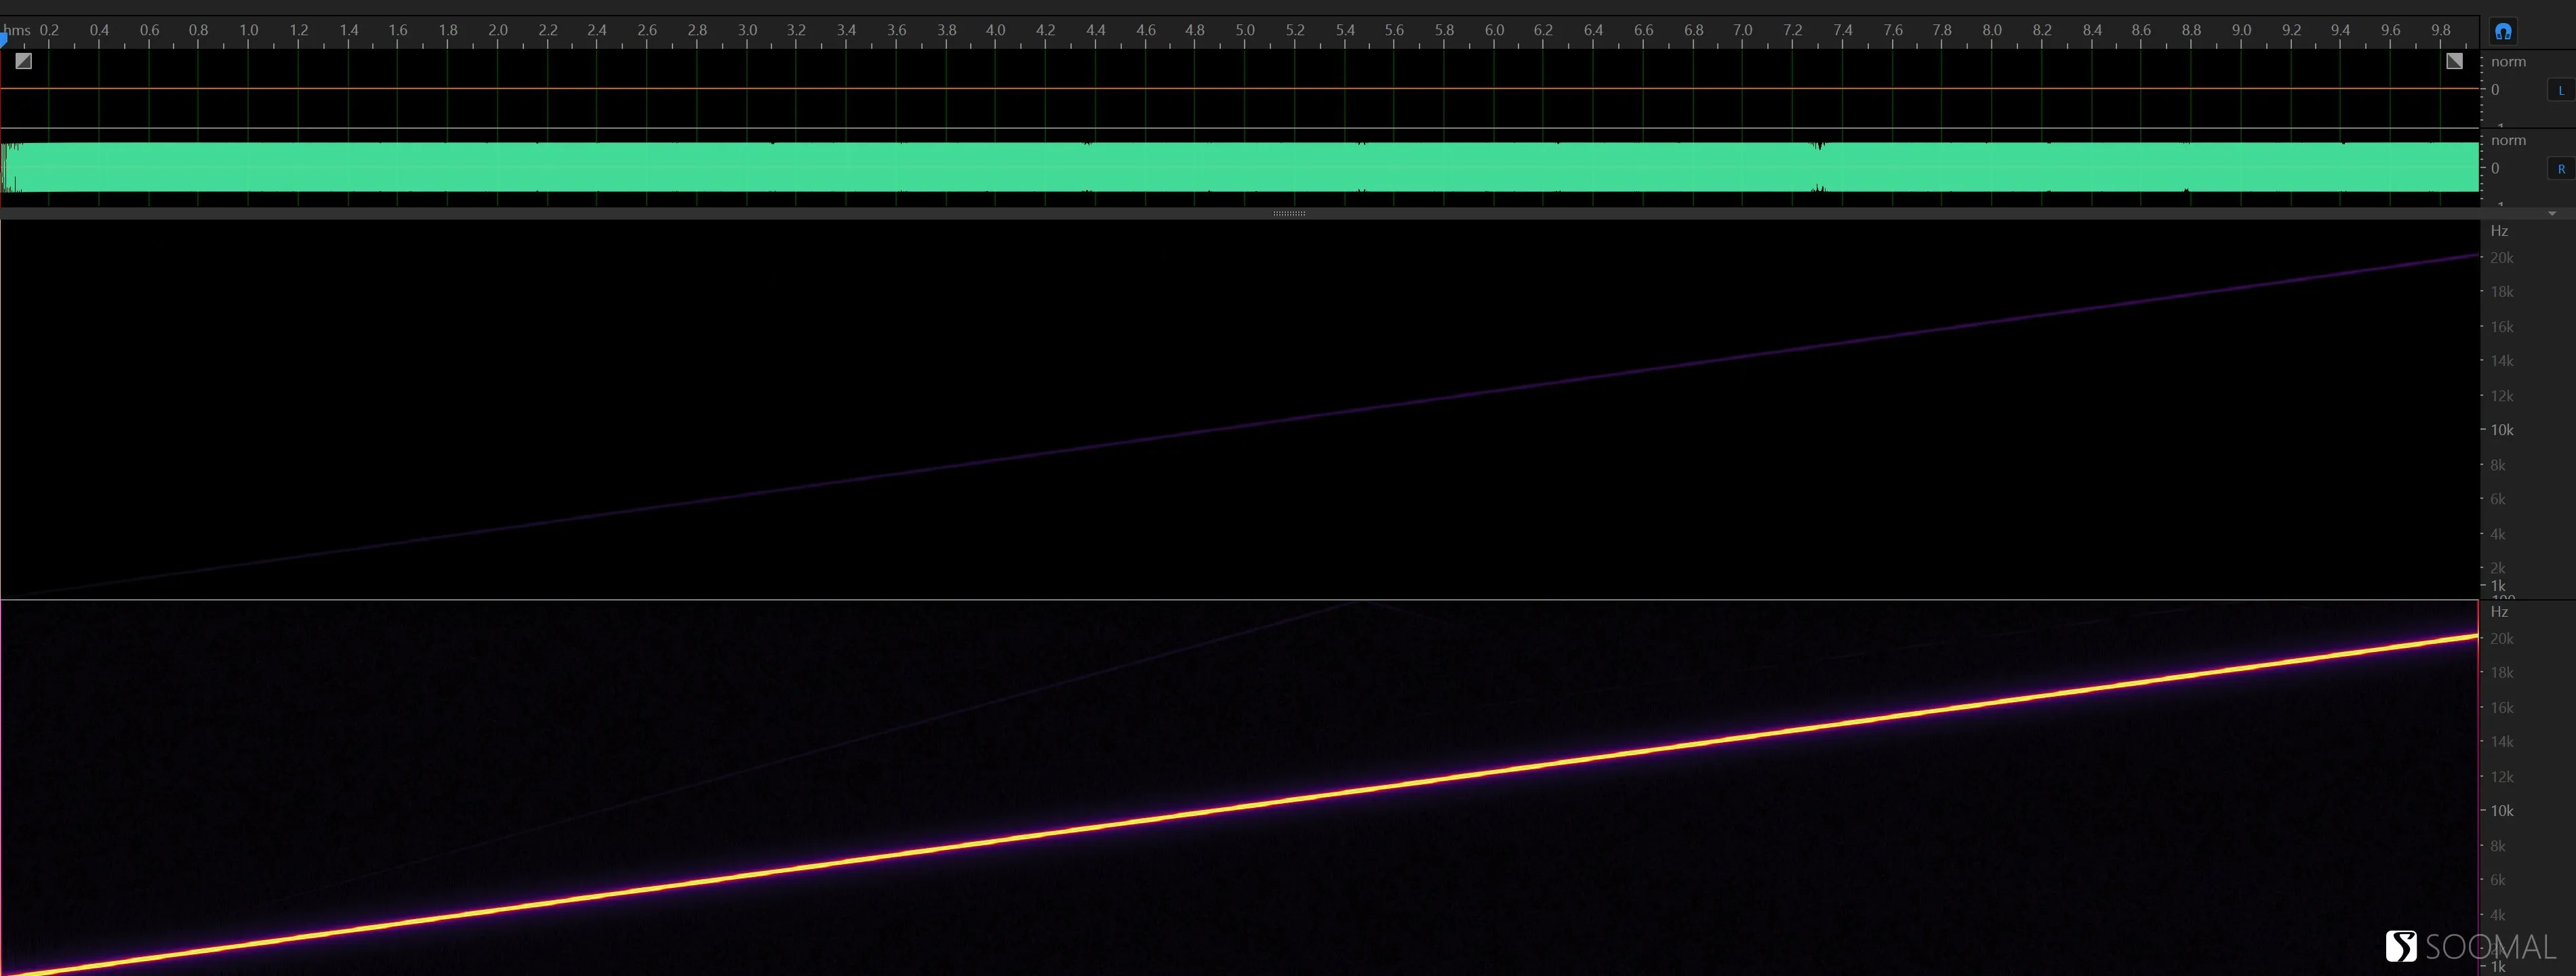Click 20k on upper spectrogram frequency scale
This screenshot has width=2576, height=976.
coord(2502,258)
